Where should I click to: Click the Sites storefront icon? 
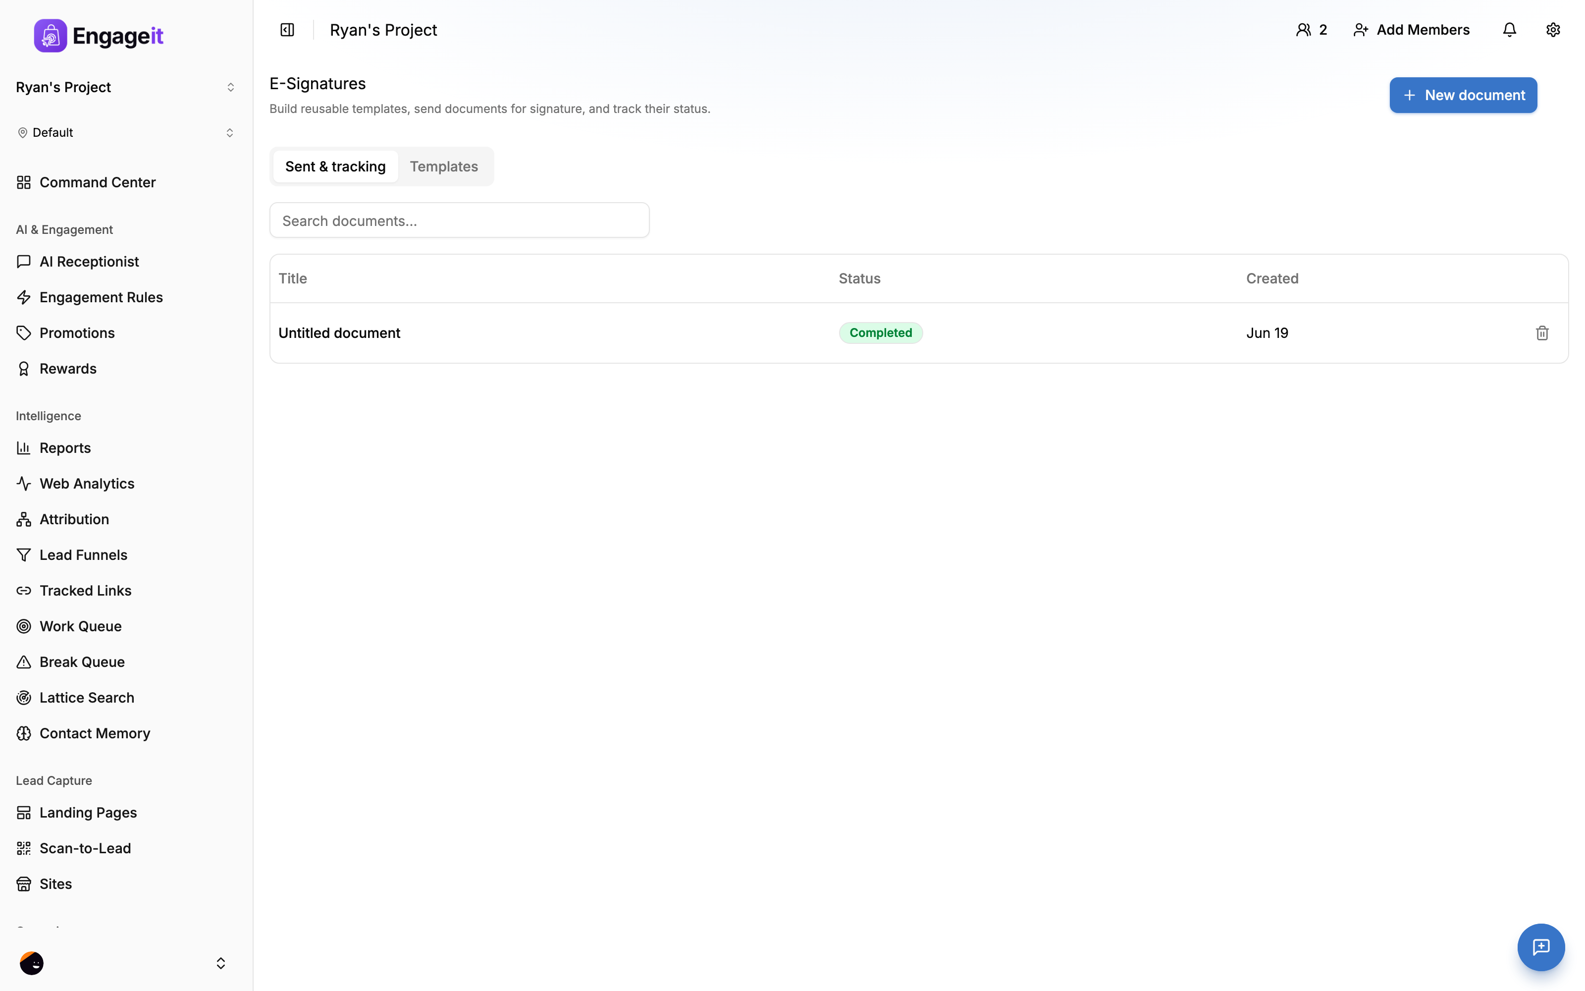(x=24, y=884)
